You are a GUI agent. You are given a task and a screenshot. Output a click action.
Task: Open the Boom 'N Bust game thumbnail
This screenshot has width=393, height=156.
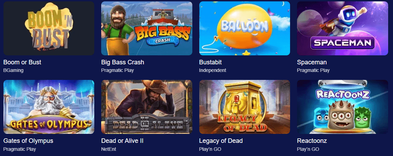point(49,28)
